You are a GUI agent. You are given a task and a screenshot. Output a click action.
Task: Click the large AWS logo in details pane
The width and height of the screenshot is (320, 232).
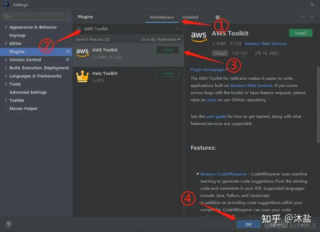point(198,37)
